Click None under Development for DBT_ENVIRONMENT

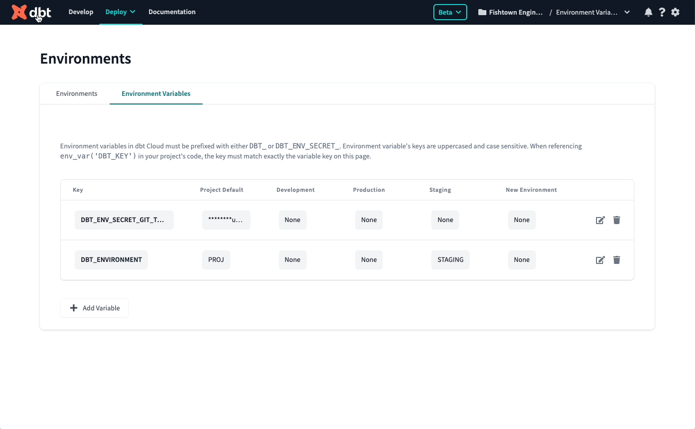[292, 259]
